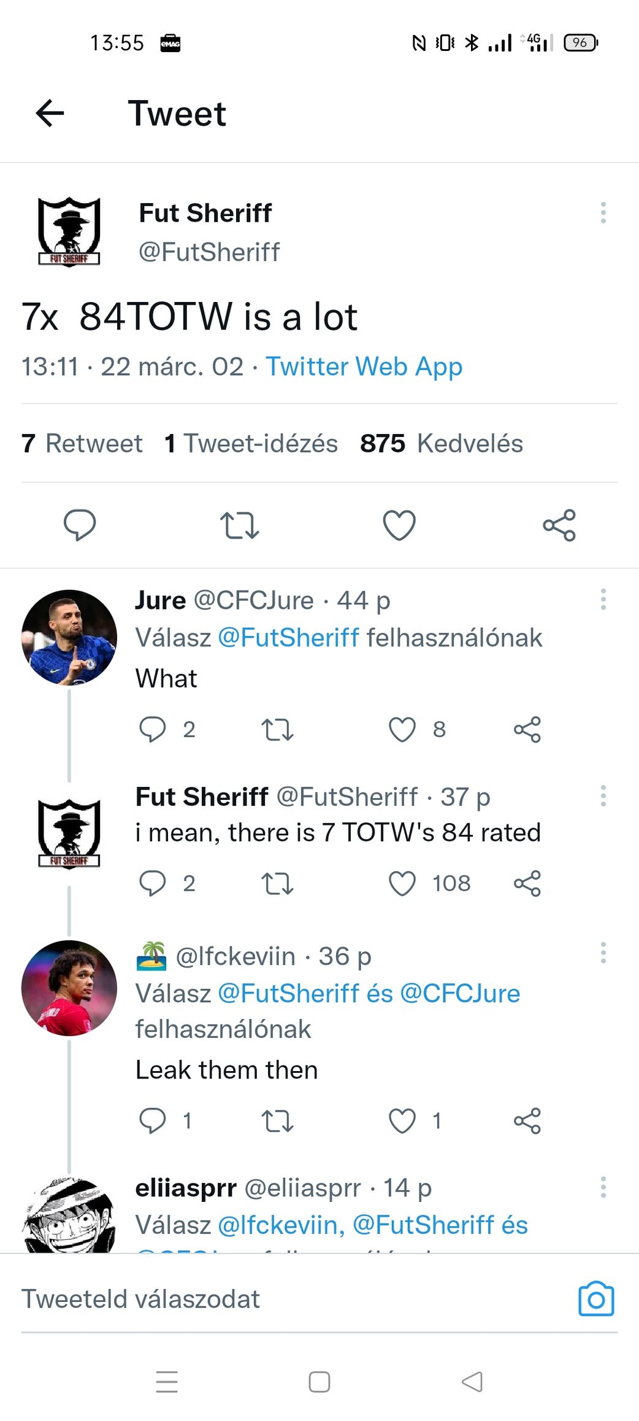Like the "Leak them then" reply
The image size is (639, 1421).
402,1121
